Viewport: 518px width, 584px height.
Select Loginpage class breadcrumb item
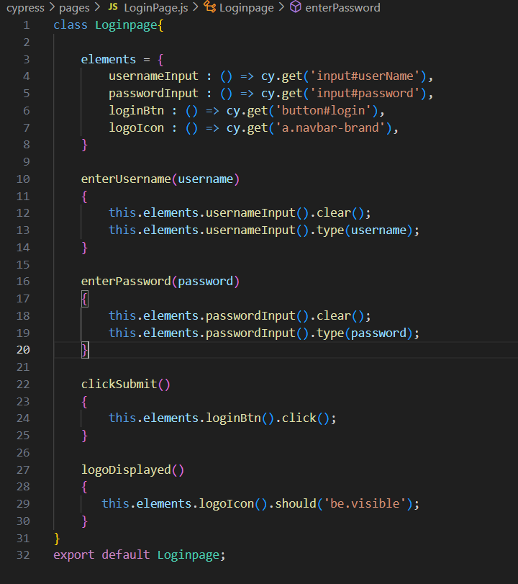pyautogui.click(x=247, y=8)
